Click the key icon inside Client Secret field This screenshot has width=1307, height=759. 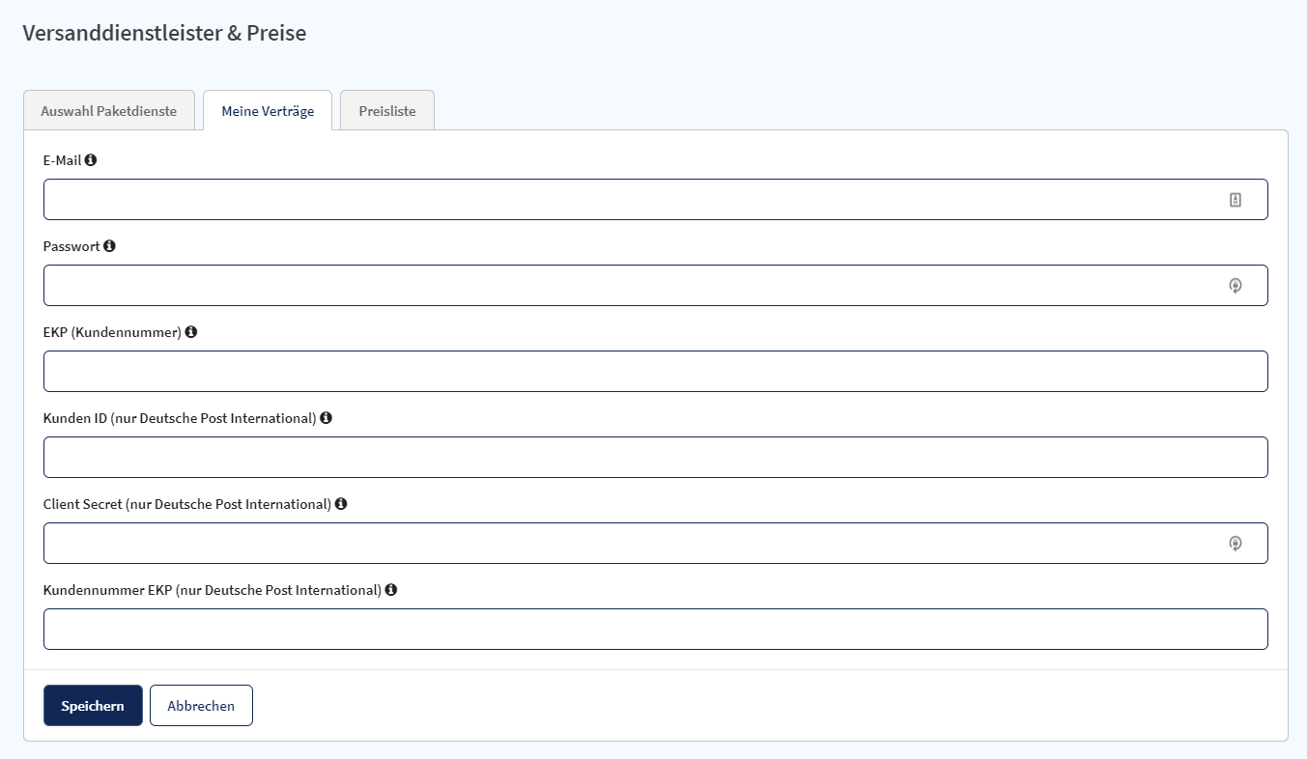point(1235,544)
